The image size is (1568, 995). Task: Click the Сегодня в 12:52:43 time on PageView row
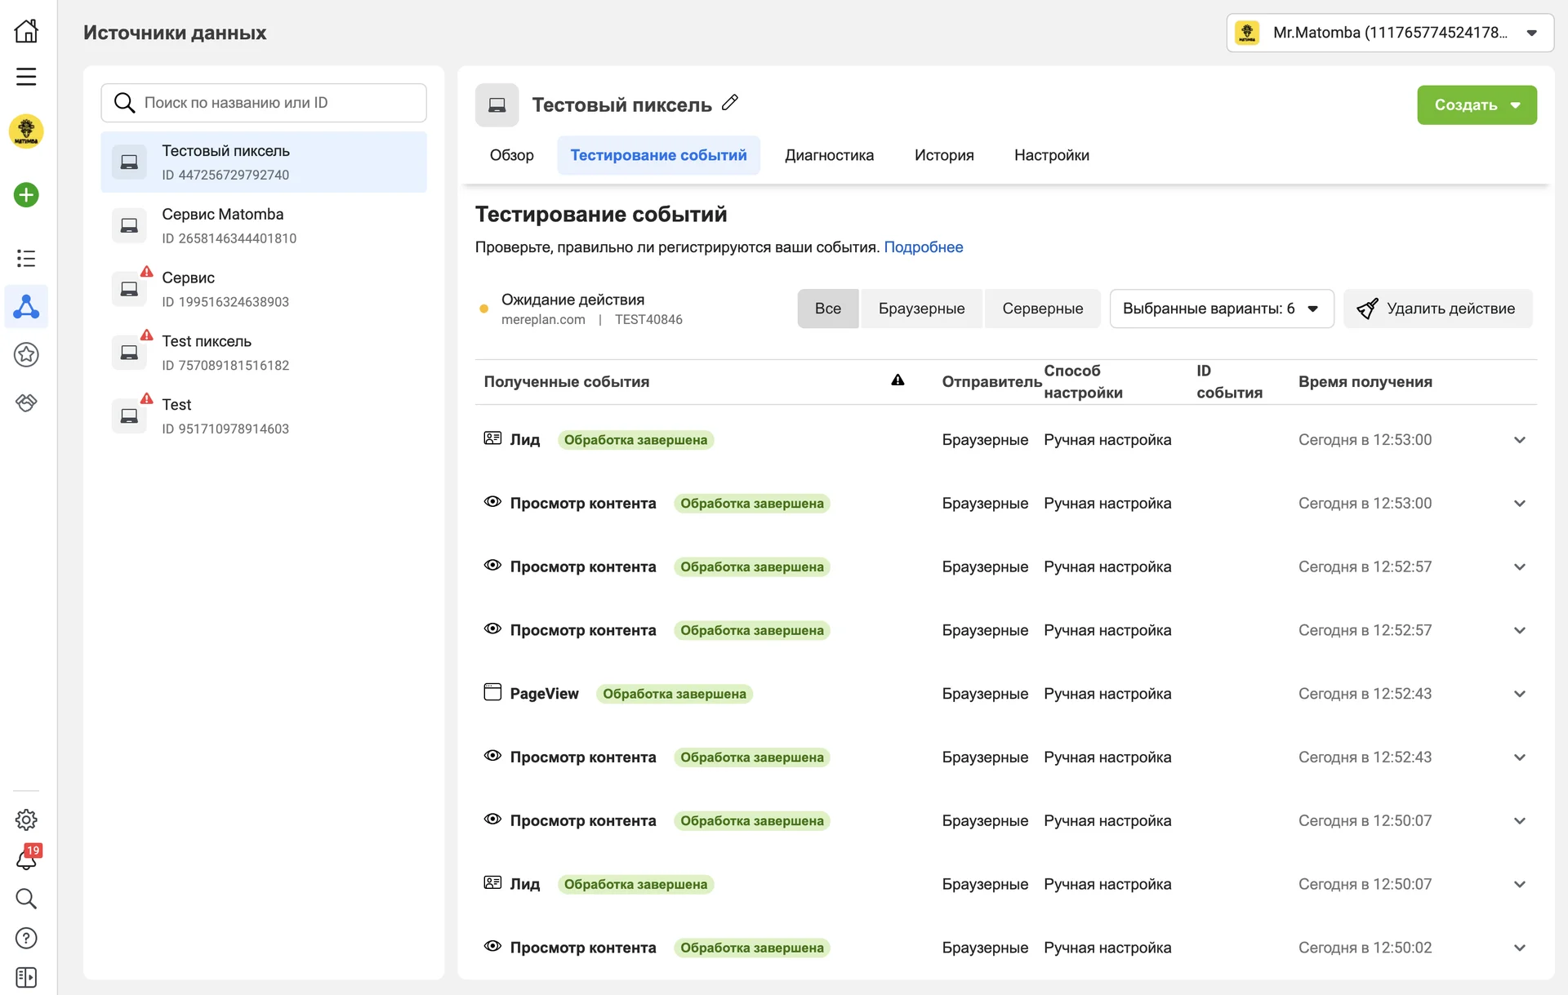point(1365,694)
